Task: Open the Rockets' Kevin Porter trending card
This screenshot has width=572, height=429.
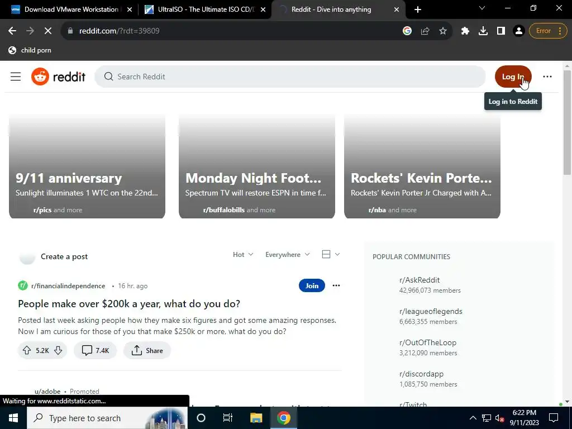Action: pos(422,166)
